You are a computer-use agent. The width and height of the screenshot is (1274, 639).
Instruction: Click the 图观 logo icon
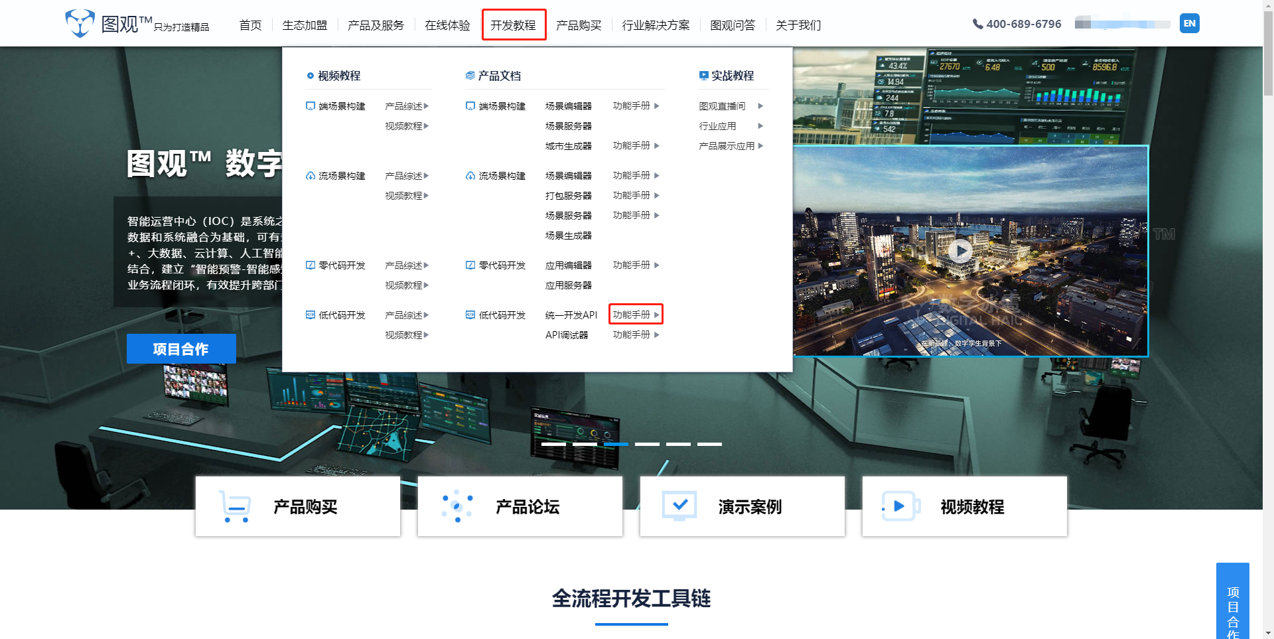coord(80,23)
